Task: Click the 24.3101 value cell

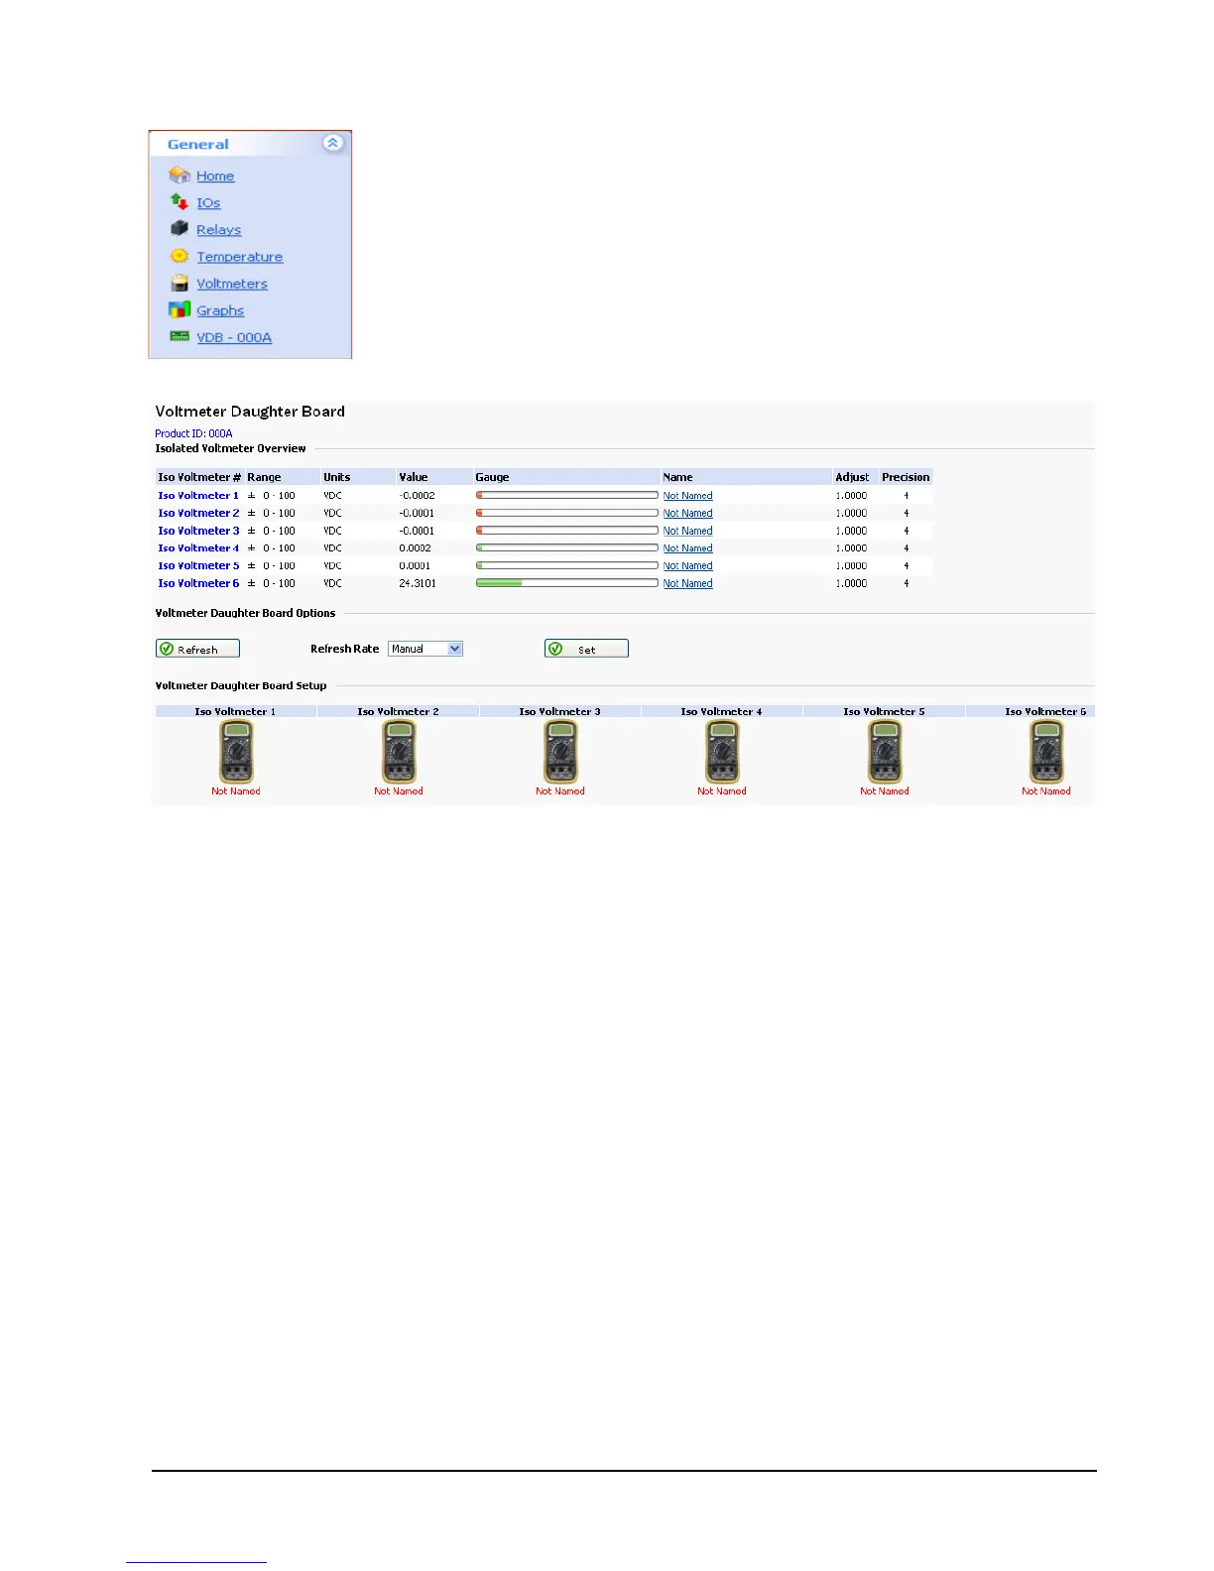Action: (x=418, y=584)
